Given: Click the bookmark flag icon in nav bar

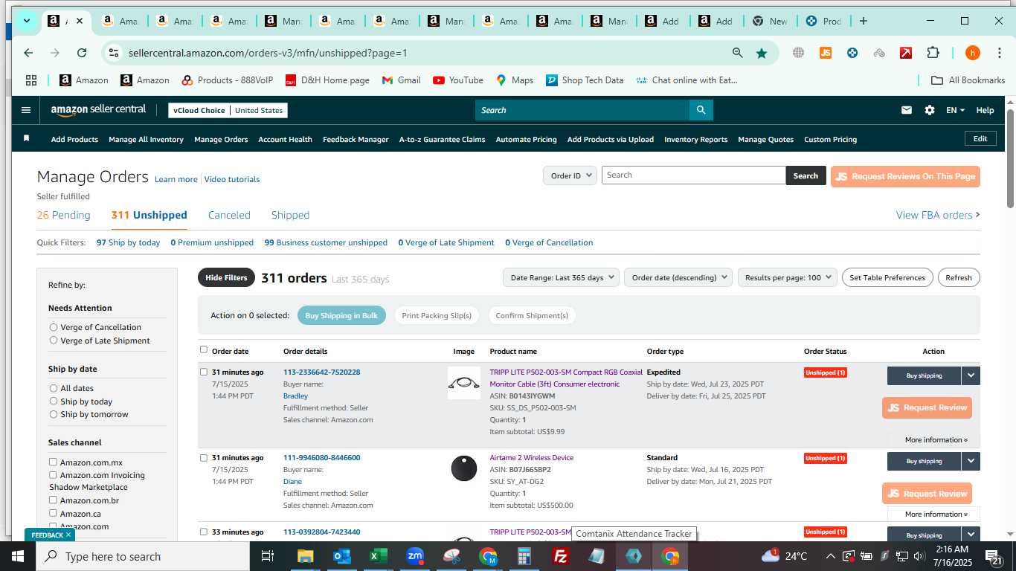Looking at the screenshot, I should (27, 138).
